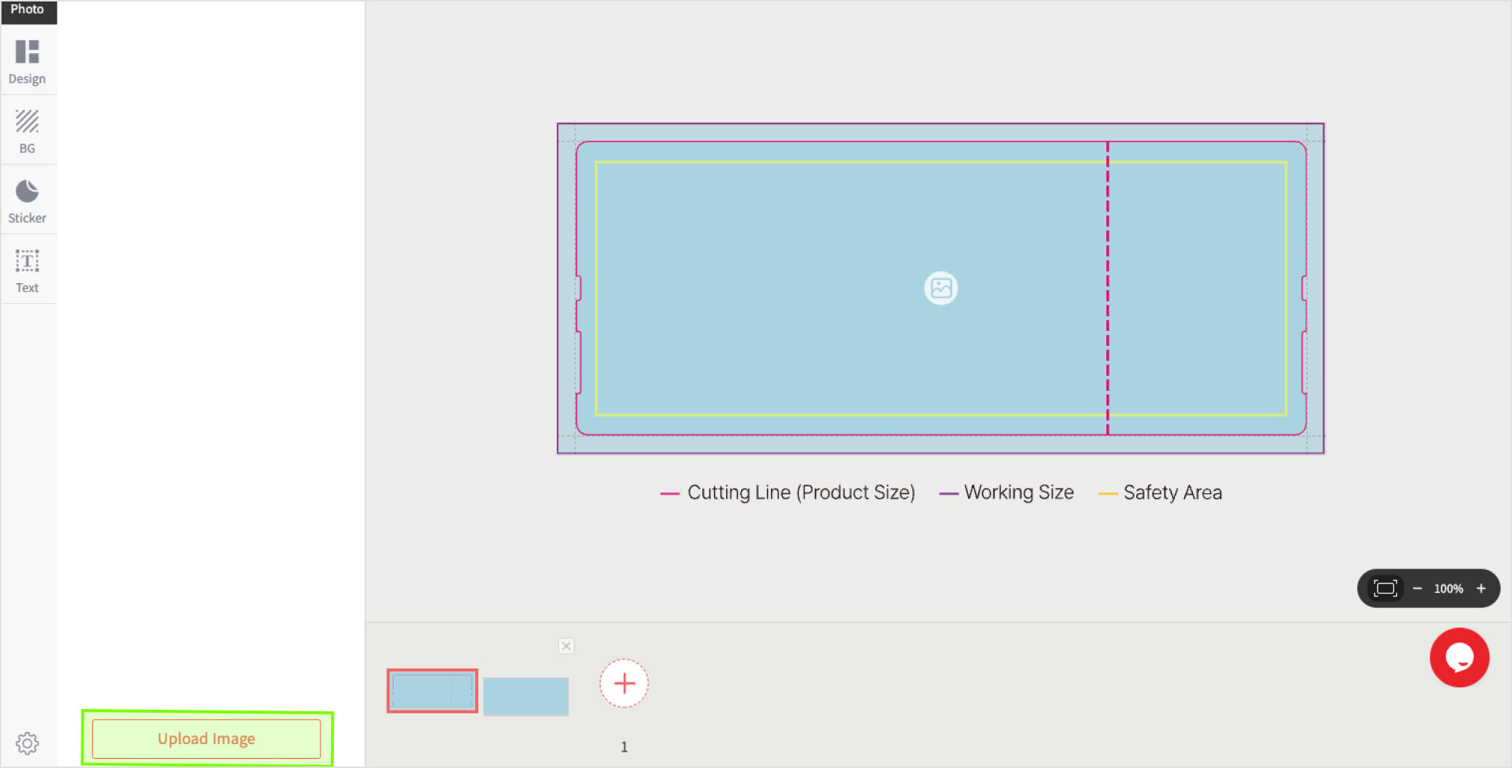Open the settings gear at bottom left
The image size is (1512, 768).
[x=28, y=743]
